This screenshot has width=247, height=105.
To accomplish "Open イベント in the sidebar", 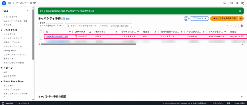I will click(x=7, y=25).
